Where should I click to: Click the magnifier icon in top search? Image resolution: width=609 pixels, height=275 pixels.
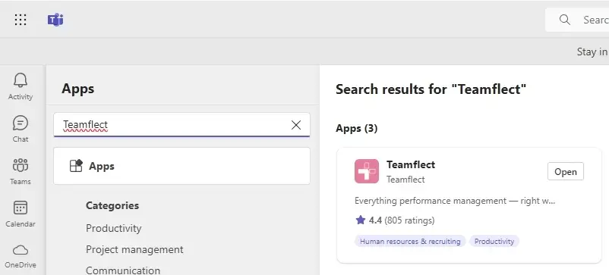click(x=565, y=20)
